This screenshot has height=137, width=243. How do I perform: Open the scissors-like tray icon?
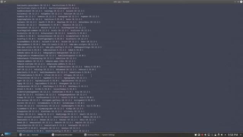click(212, 135)
